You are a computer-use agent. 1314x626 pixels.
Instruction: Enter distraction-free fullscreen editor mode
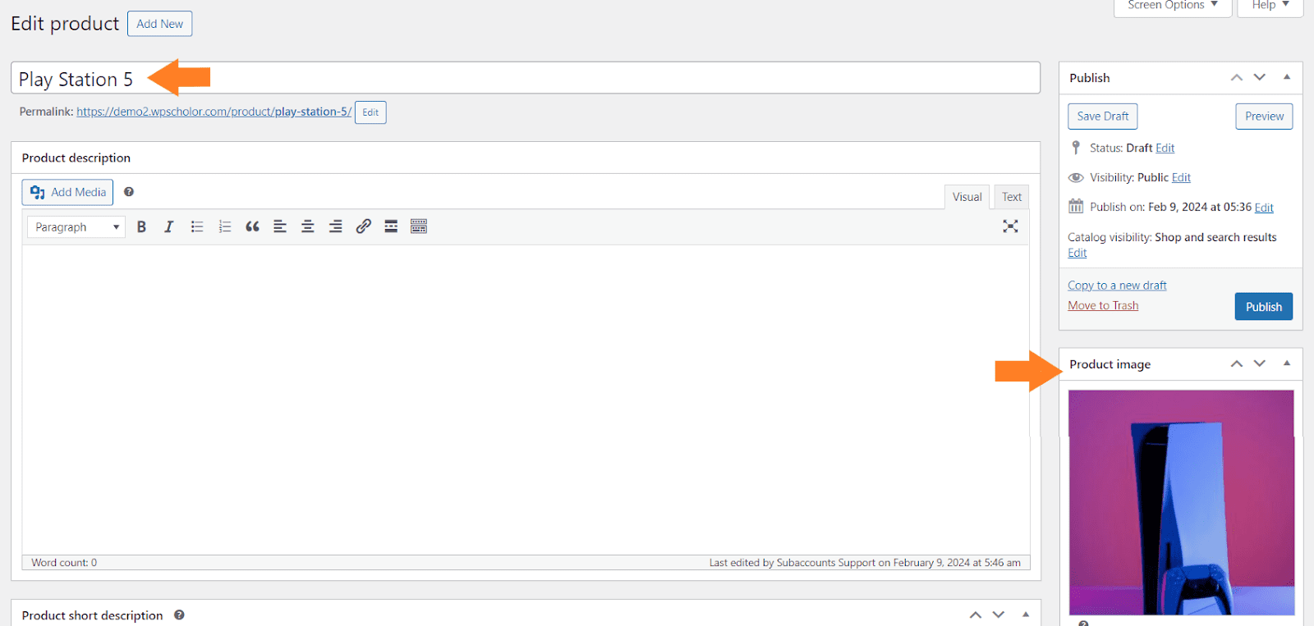[x=1010, y=226]
